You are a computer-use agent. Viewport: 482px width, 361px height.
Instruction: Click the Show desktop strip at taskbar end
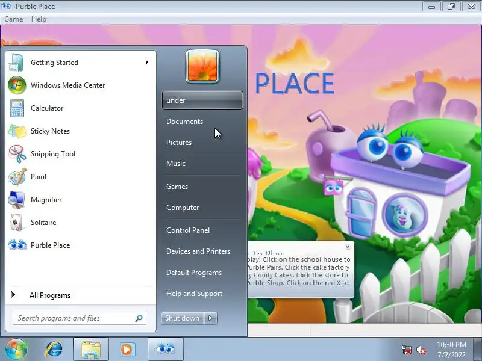click(x=478, y=350)
